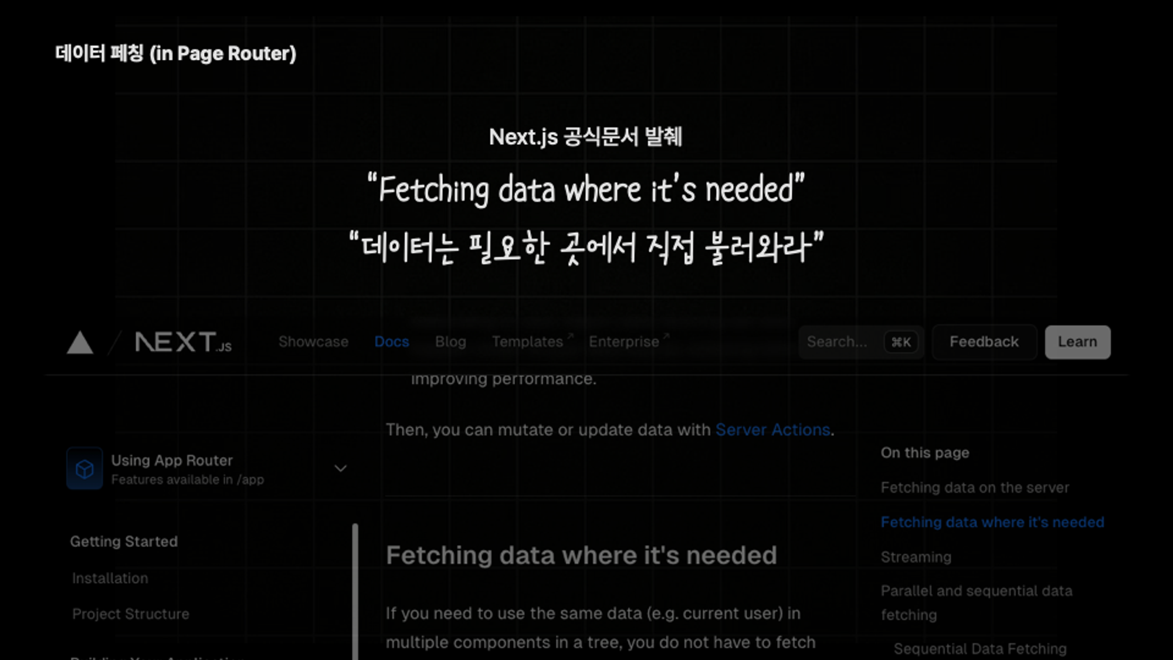Open Enterprise external link
Screen dimensions: 1173x660
tap(624, 341)
